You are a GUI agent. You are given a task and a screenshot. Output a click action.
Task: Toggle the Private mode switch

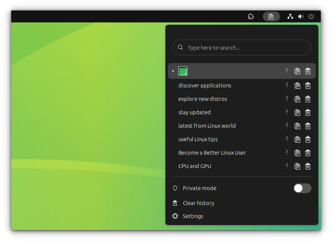tap(302, 188)
